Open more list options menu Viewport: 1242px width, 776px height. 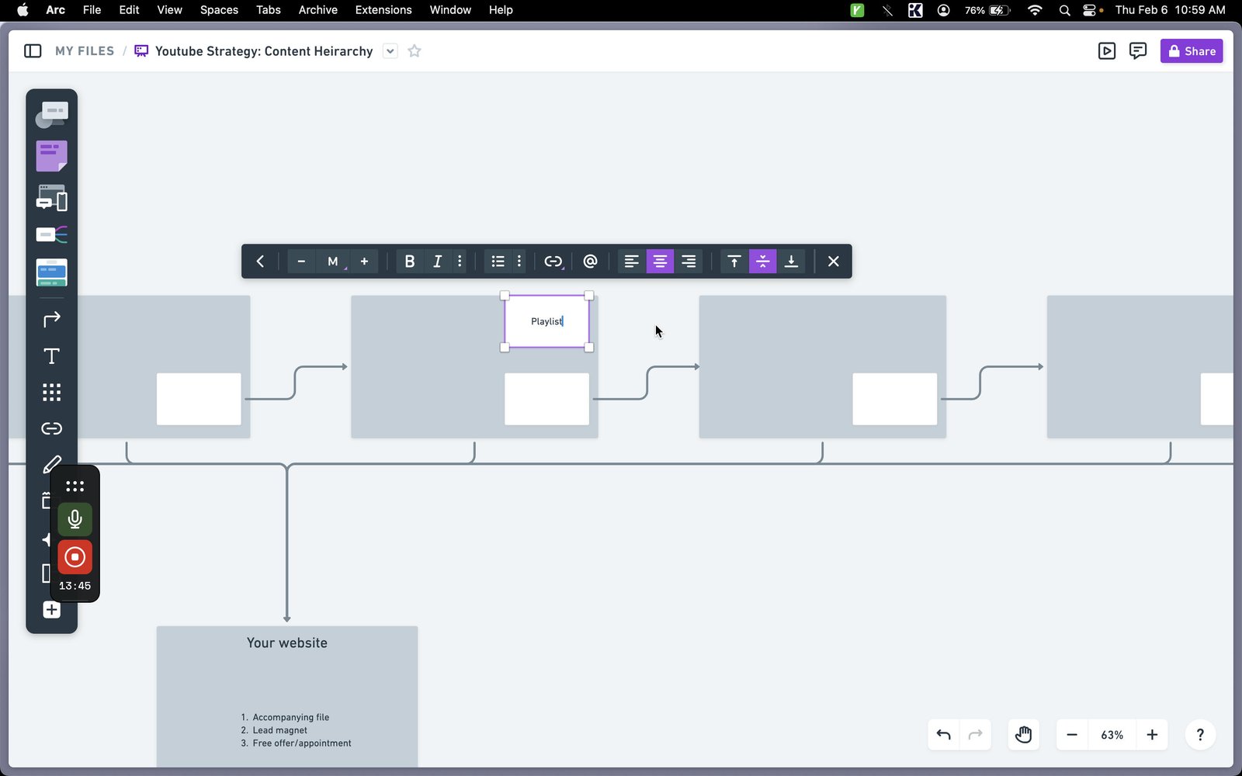click(519, 262)
